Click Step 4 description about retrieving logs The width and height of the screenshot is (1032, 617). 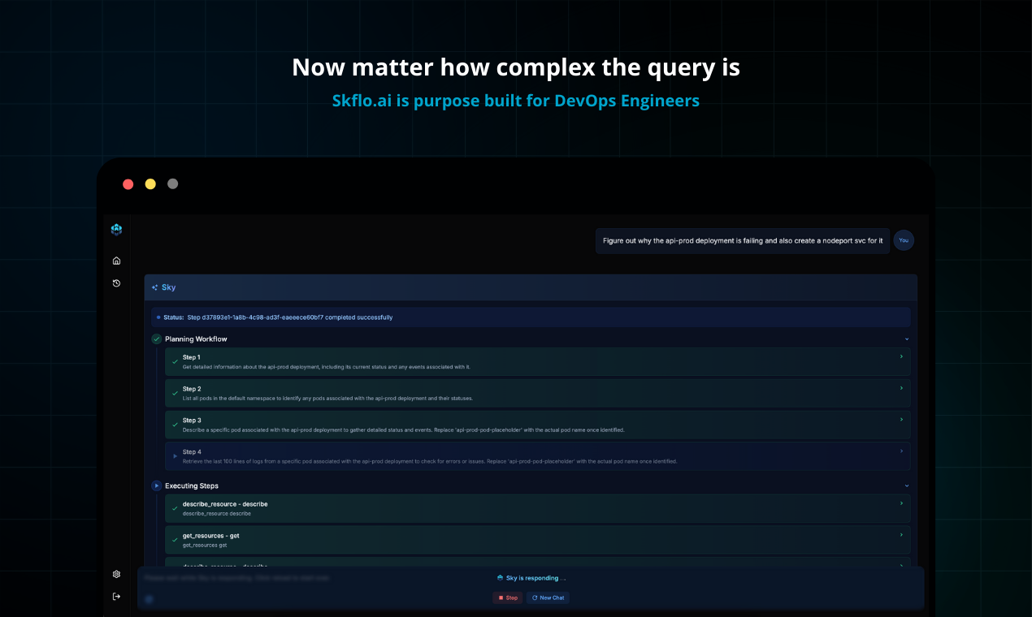click(x=430, y=461)
